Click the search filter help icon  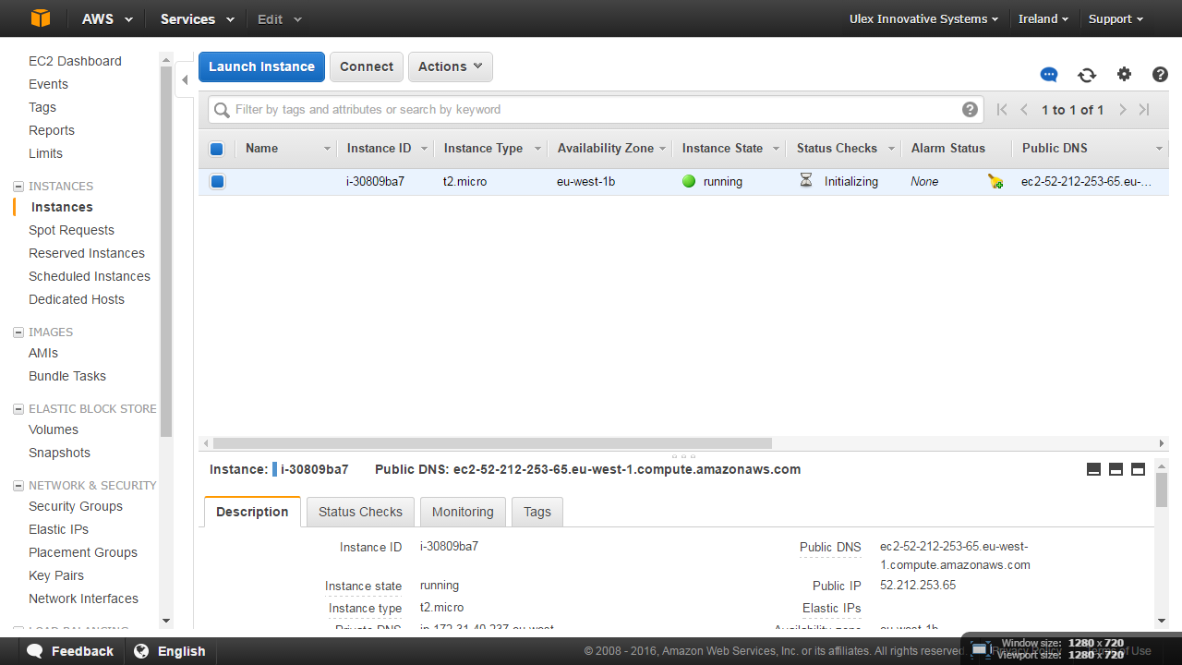pyautogui.click(x=970, y=110)
